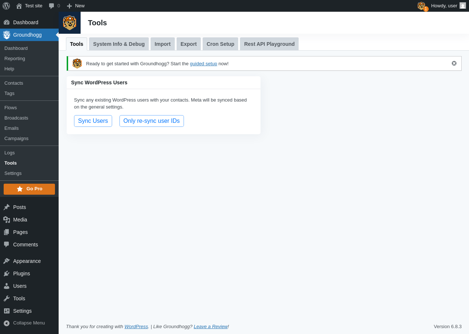Open the Test site home icon
This screenshot has width=469, height=334.
19,6
